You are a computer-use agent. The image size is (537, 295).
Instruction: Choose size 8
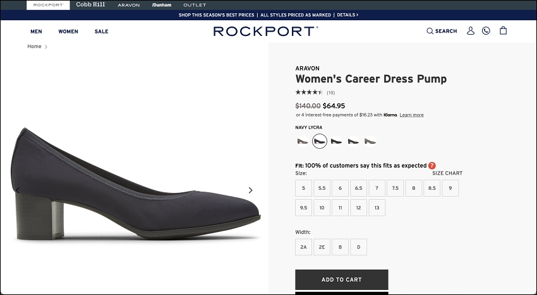[414, 188]
